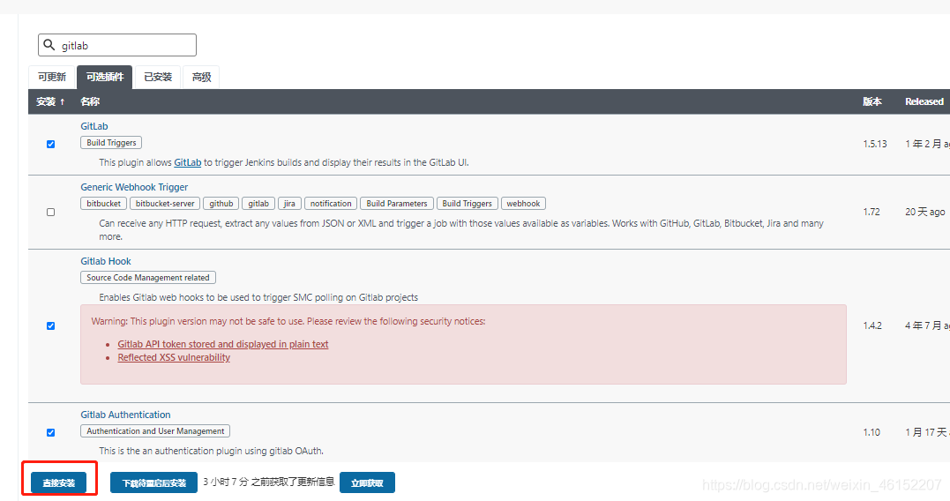Uncheck the Gitlab Hook plugin checkbox
Screen dimensions: 950x501
point(51,326)
